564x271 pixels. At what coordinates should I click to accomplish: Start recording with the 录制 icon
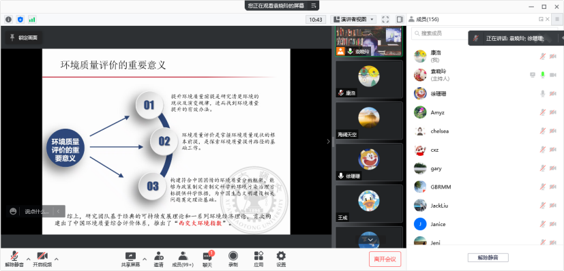click(233, 259)
